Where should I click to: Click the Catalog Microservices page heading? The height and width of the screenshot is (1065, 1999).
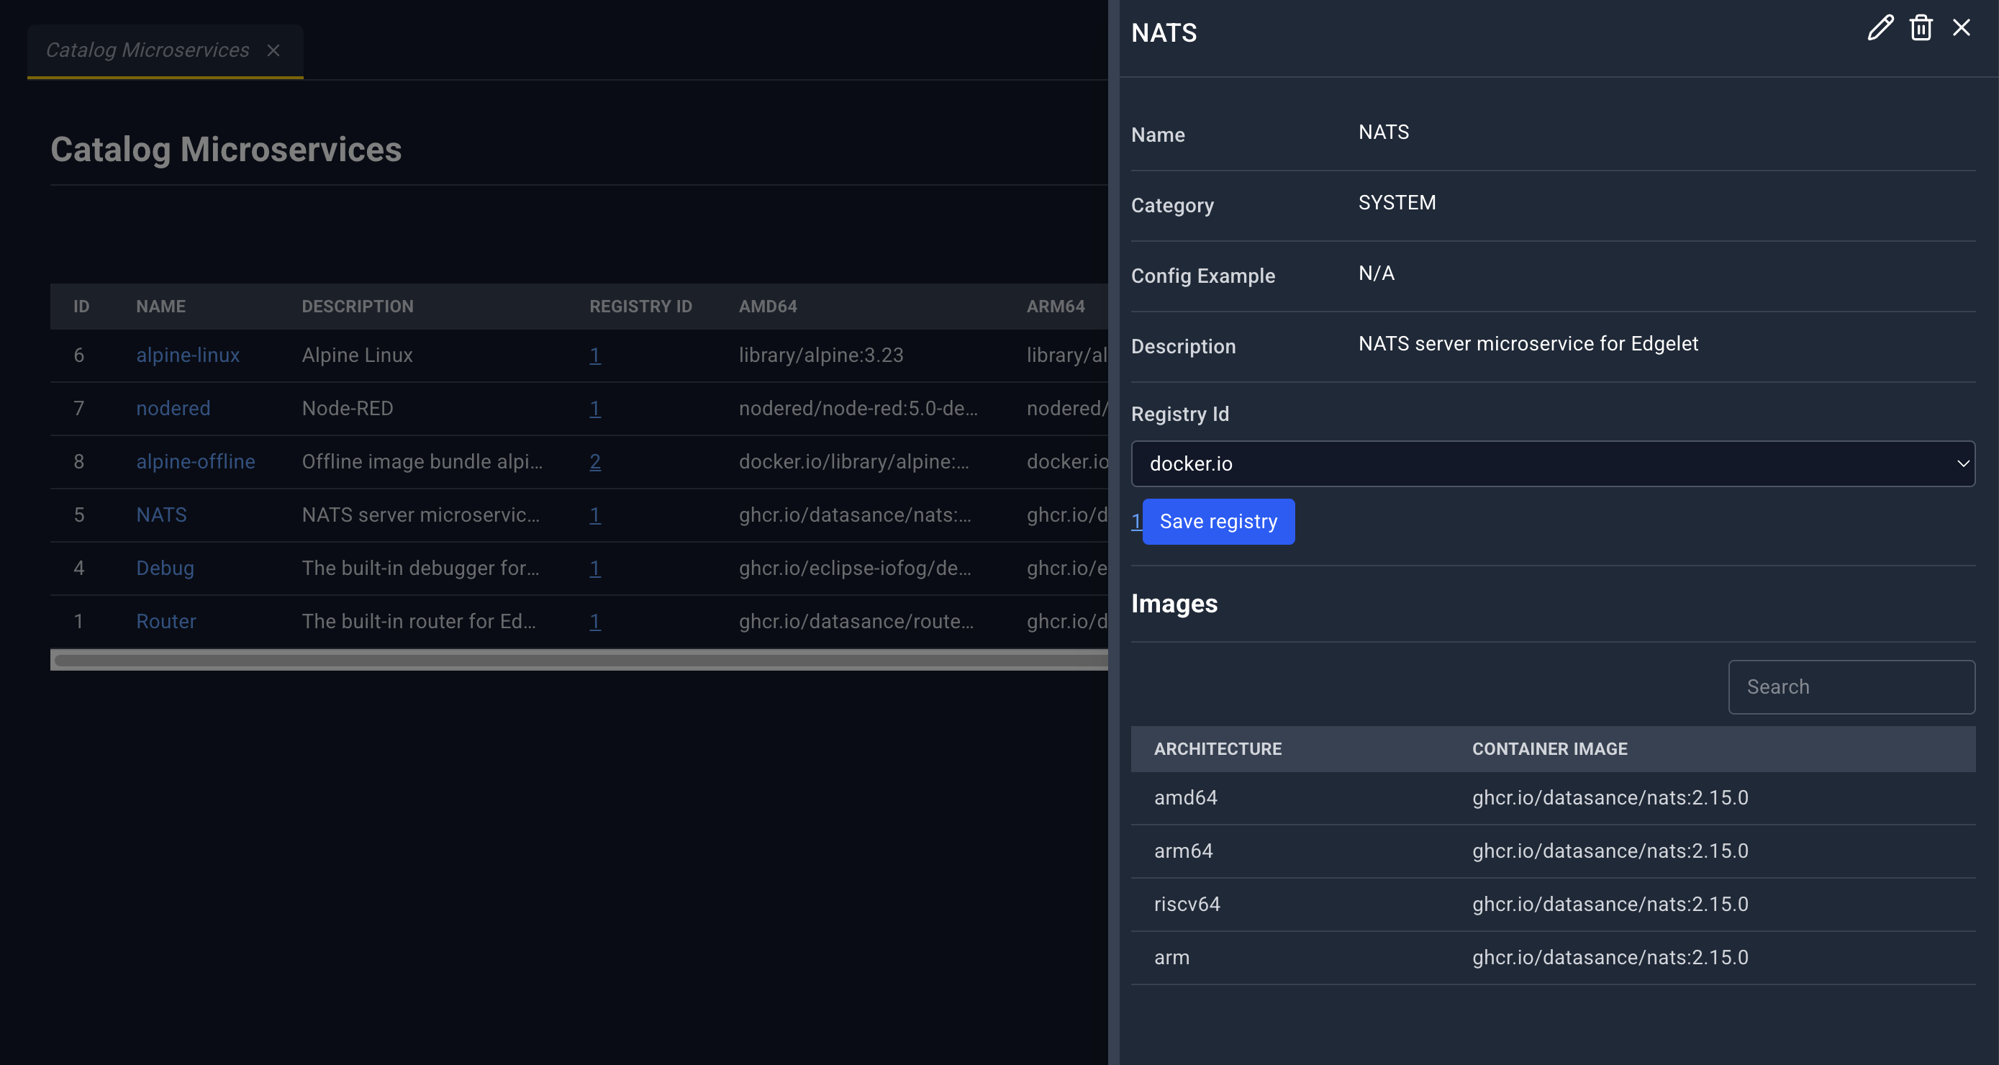(x=226, y=150)
